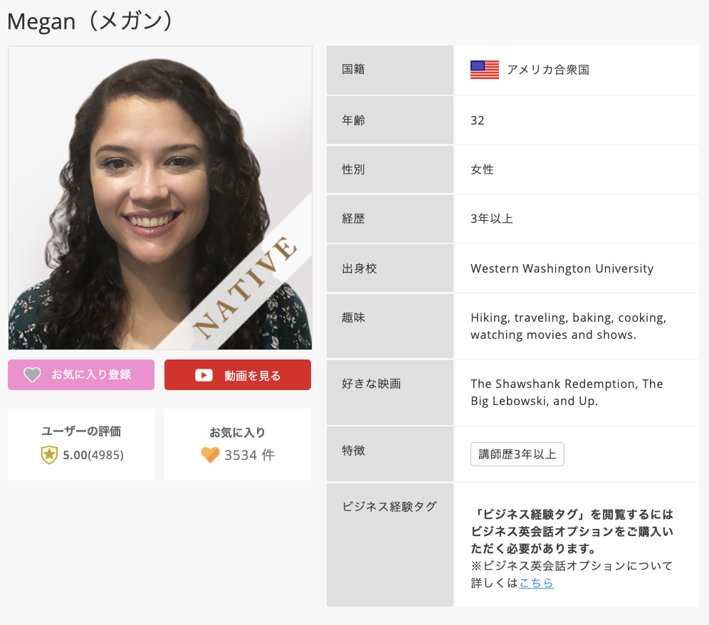Image resolution: width=709 pixels, height=625 pixels.
Task: Click the ビジネス経験タグ row label
Action: point(389,507)
